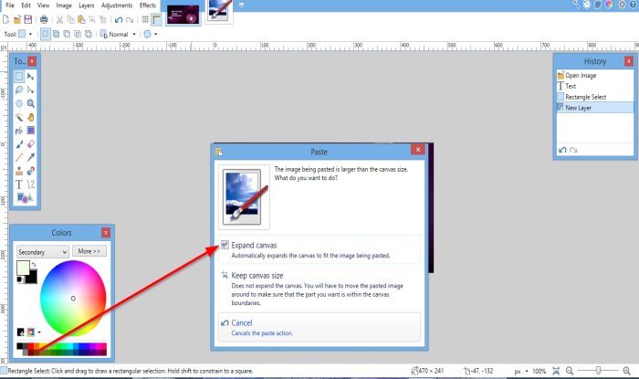The height and width of the screenshot is (379, 639).
Task: Enable Invert (xor) selection mode
Action: [88, 34]
